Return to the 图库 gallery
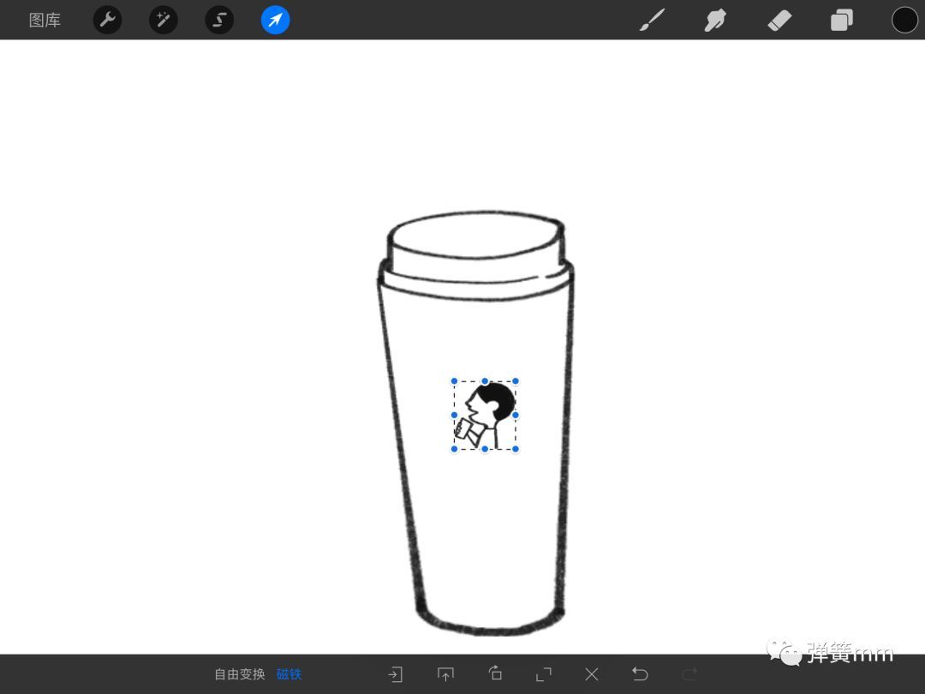The height and width of the screenshot is (694, 925). click(45, 20)
